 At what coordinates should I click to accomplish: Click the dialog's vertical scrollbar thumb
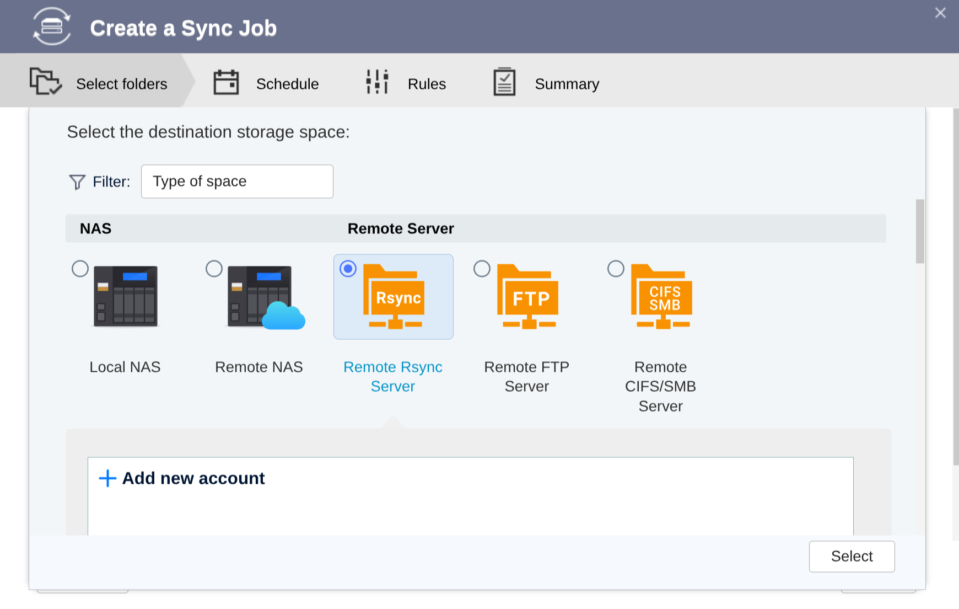tap(920, 232)
